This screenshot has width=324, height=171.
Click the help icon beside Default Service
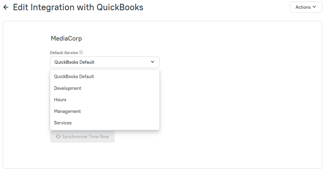tap(81, 53)
